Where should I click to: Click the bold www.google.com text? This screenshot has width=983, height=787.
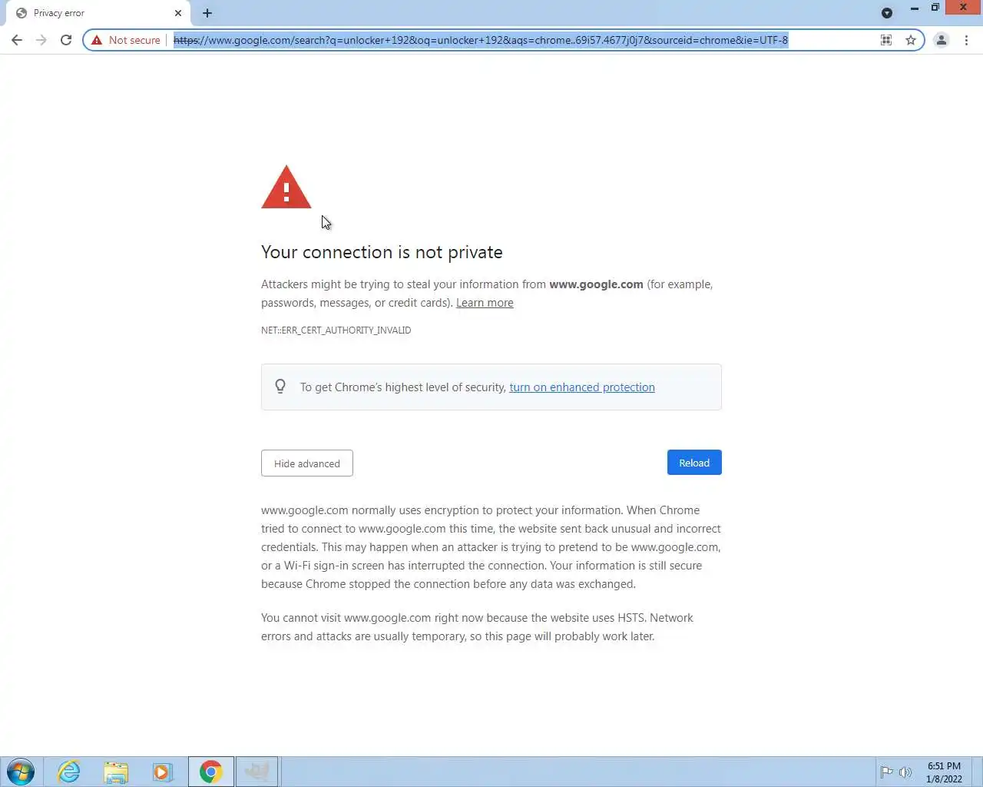coord(596,284)
